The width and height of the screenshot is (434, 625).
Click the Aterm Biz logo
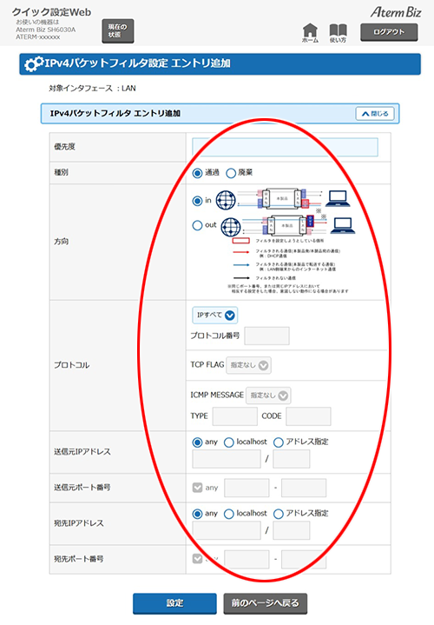[x=396, y=12]
